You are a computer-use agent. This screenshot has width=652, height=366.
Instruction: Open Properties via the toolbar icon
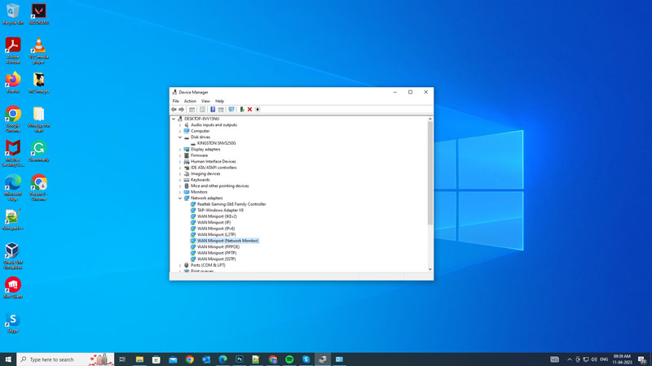point(202,110)
